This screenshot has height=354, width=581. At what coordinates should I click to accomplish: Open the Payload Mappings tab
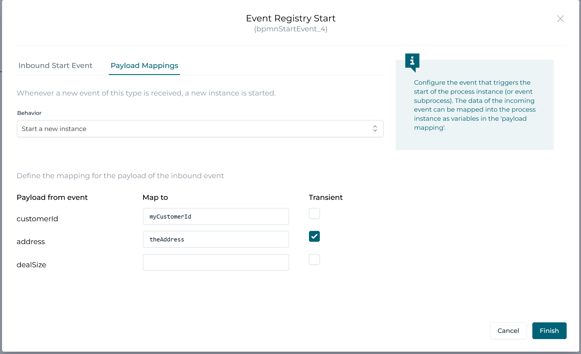point(144,65)
